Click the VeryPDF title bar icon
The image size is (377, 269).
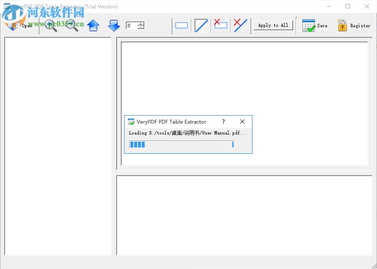point(130,122)
